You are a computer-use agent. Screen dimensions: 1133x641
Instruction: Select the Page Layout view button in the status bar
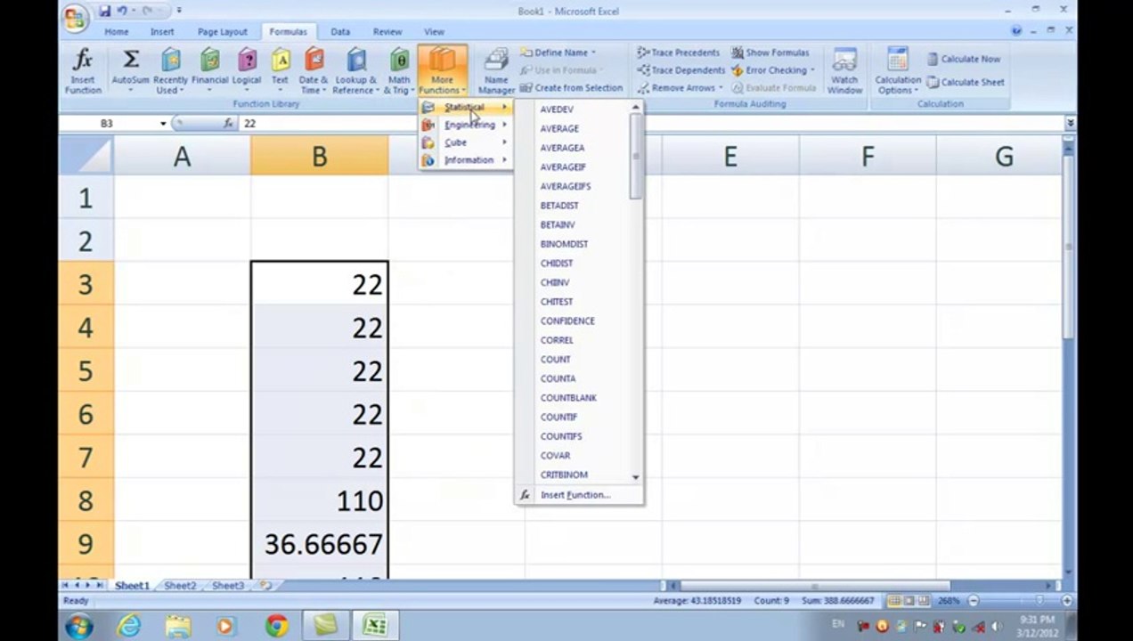[x=909, y=601]
